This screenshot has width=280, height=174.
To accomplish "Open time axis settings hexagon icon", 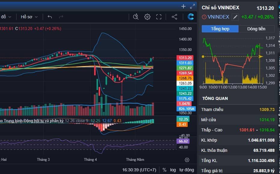I will tap(187, 160).
